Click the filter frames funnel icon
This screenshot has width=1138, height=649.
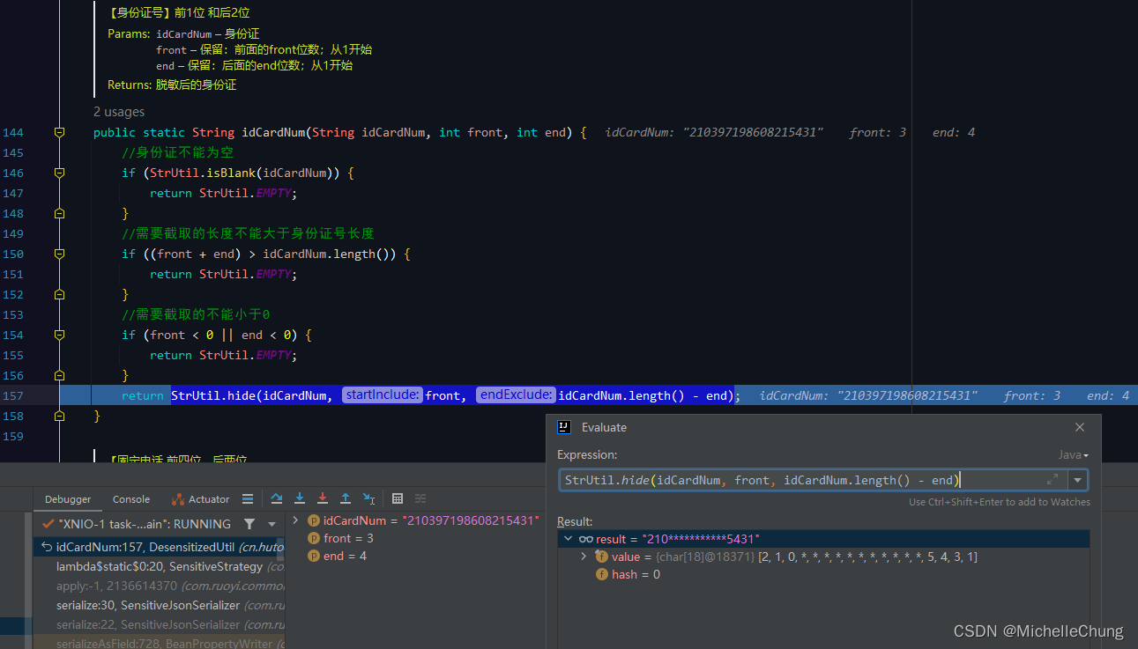249,524
